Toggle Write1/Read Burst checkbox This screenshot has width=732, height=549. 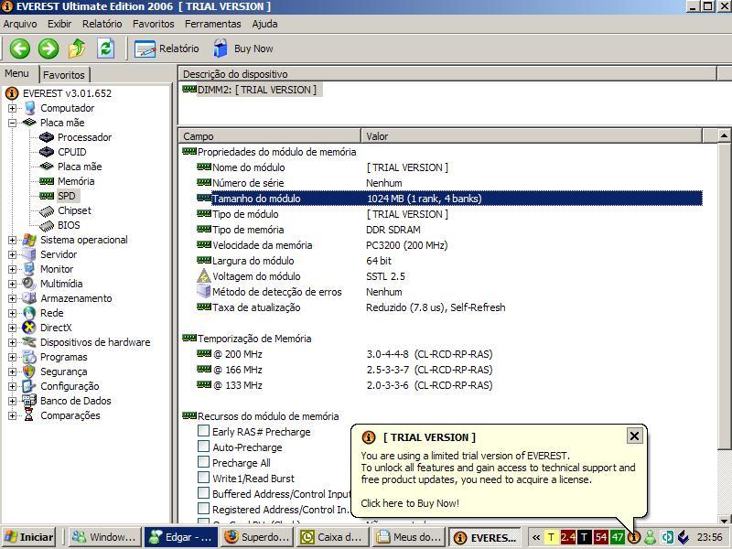203,478
